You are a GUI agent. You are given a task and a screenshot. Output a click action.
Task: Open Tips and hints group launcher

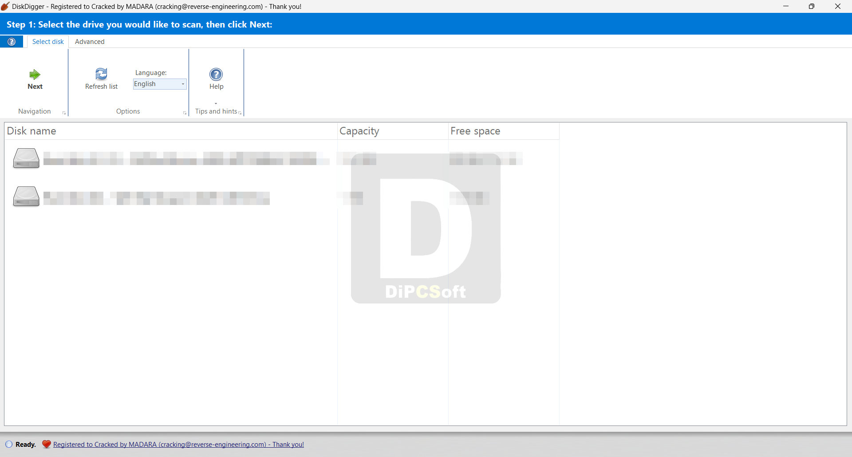coord(240,113)
